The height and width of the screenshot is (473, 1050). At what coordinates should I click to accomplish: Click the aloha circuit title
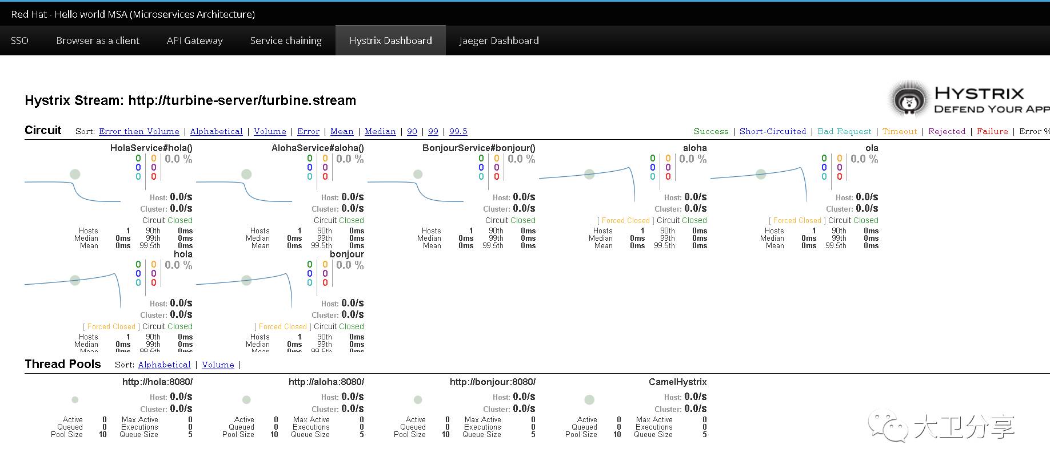point(695,148)
